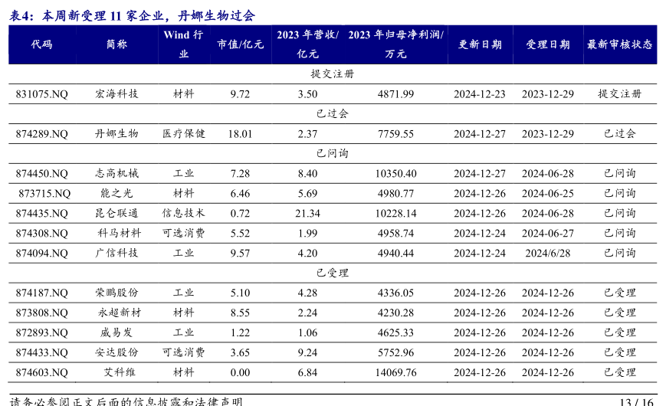666x406 pixels.
Task: Click stock code 874435.NQ
Action: 41,213
